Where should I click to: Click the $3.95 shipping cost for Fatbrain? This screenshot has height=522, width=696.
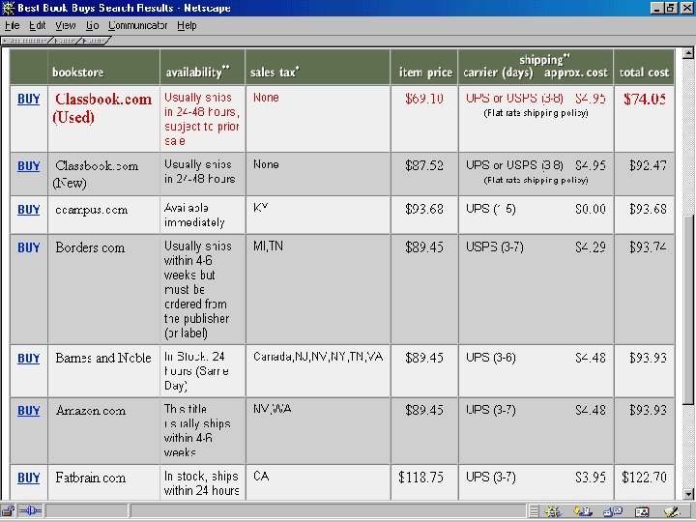(x=591, y=478)
